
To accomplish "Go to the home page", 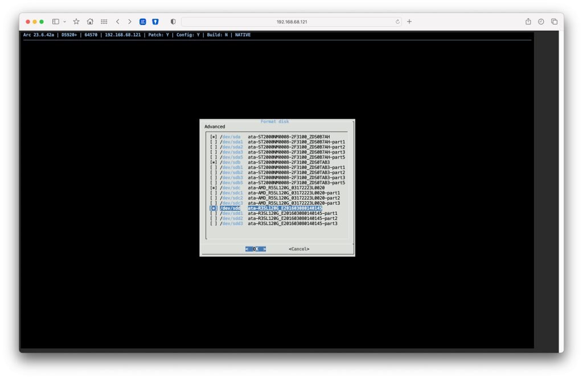I will coord(90,22).
